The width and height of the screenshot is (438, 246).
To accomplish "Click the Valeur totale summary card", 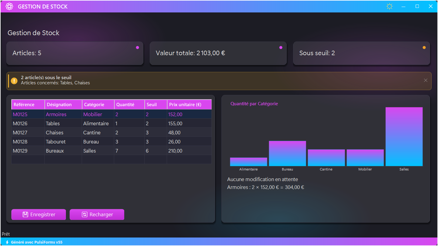I will tap(218, 53).
